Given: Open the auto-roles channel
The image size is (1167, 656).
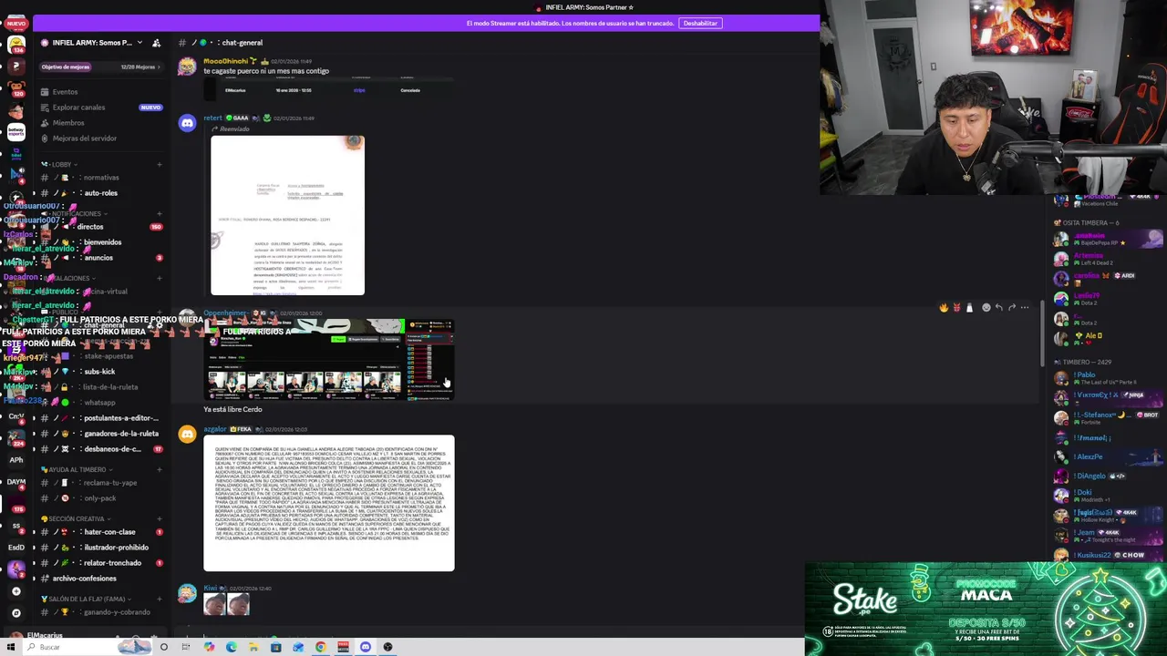Looking at the screenshot, I should tap(100, 193).
